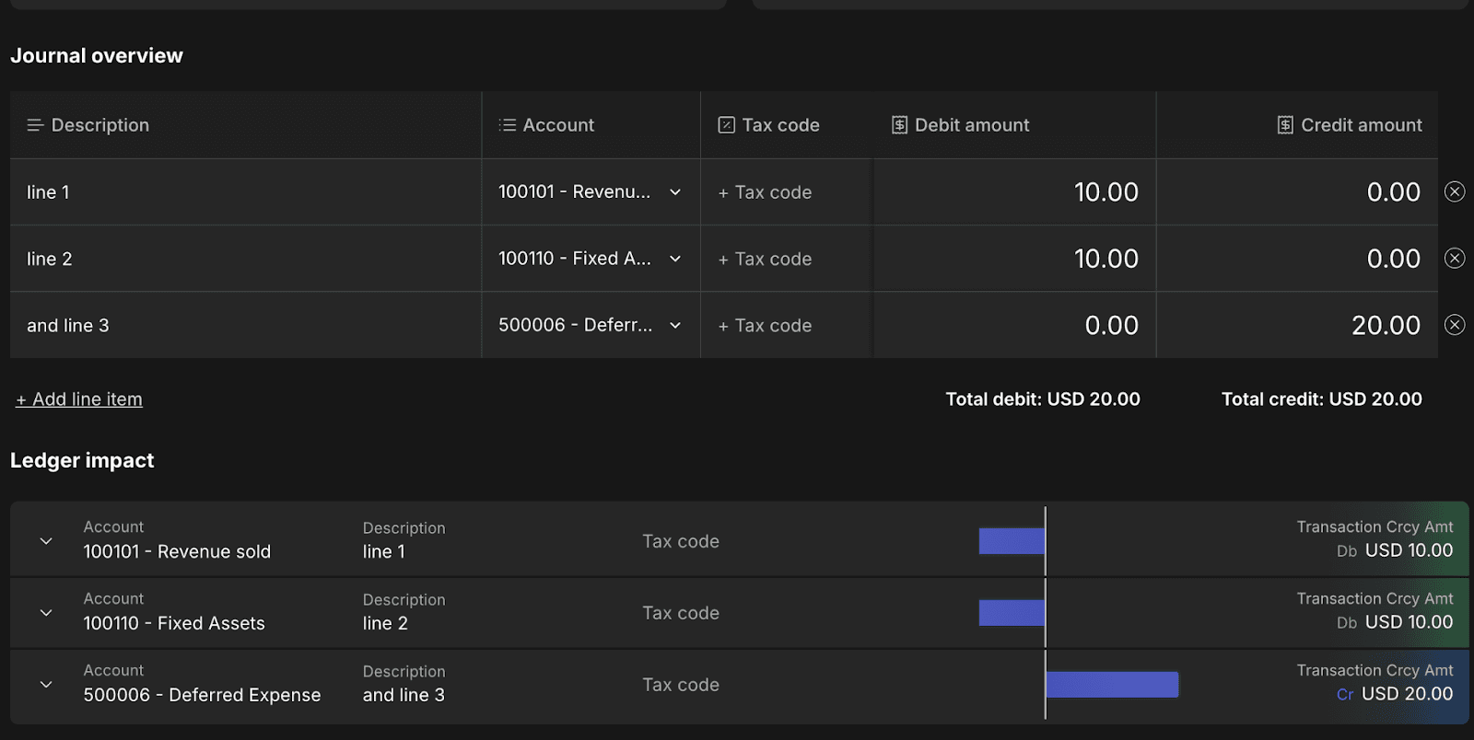Remove 'and line 3' row via X icon

[x=1455, y=325]
